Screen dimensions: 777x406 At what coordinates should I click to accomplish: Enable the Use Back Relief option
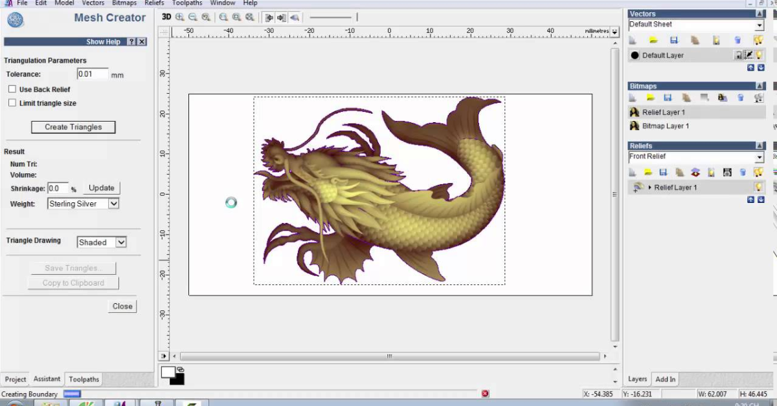click(12, 89)
